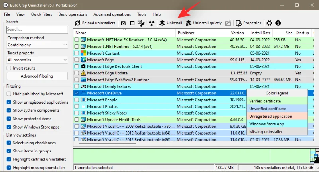The image size is (319, 172).
Task: Click the select all checkmark toolbar icon
Action: coord(124,23)
